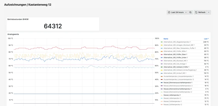Click color swatch of Kessel_Isttemperatur 1

(x=162, y=95)
